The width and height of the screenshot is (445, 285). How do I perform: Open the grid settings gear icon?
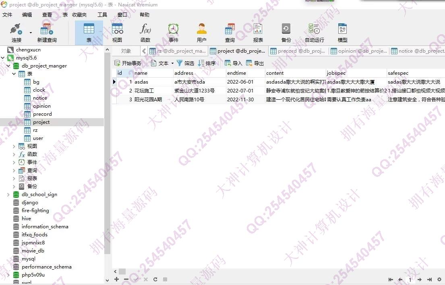pyautogui.click(x=439, y=279)
